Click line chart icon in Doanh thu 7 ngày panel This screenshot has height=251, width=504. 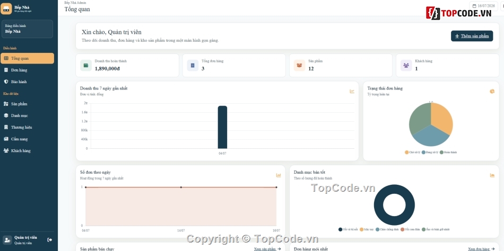pyautogui.click(x=352, y=92)
